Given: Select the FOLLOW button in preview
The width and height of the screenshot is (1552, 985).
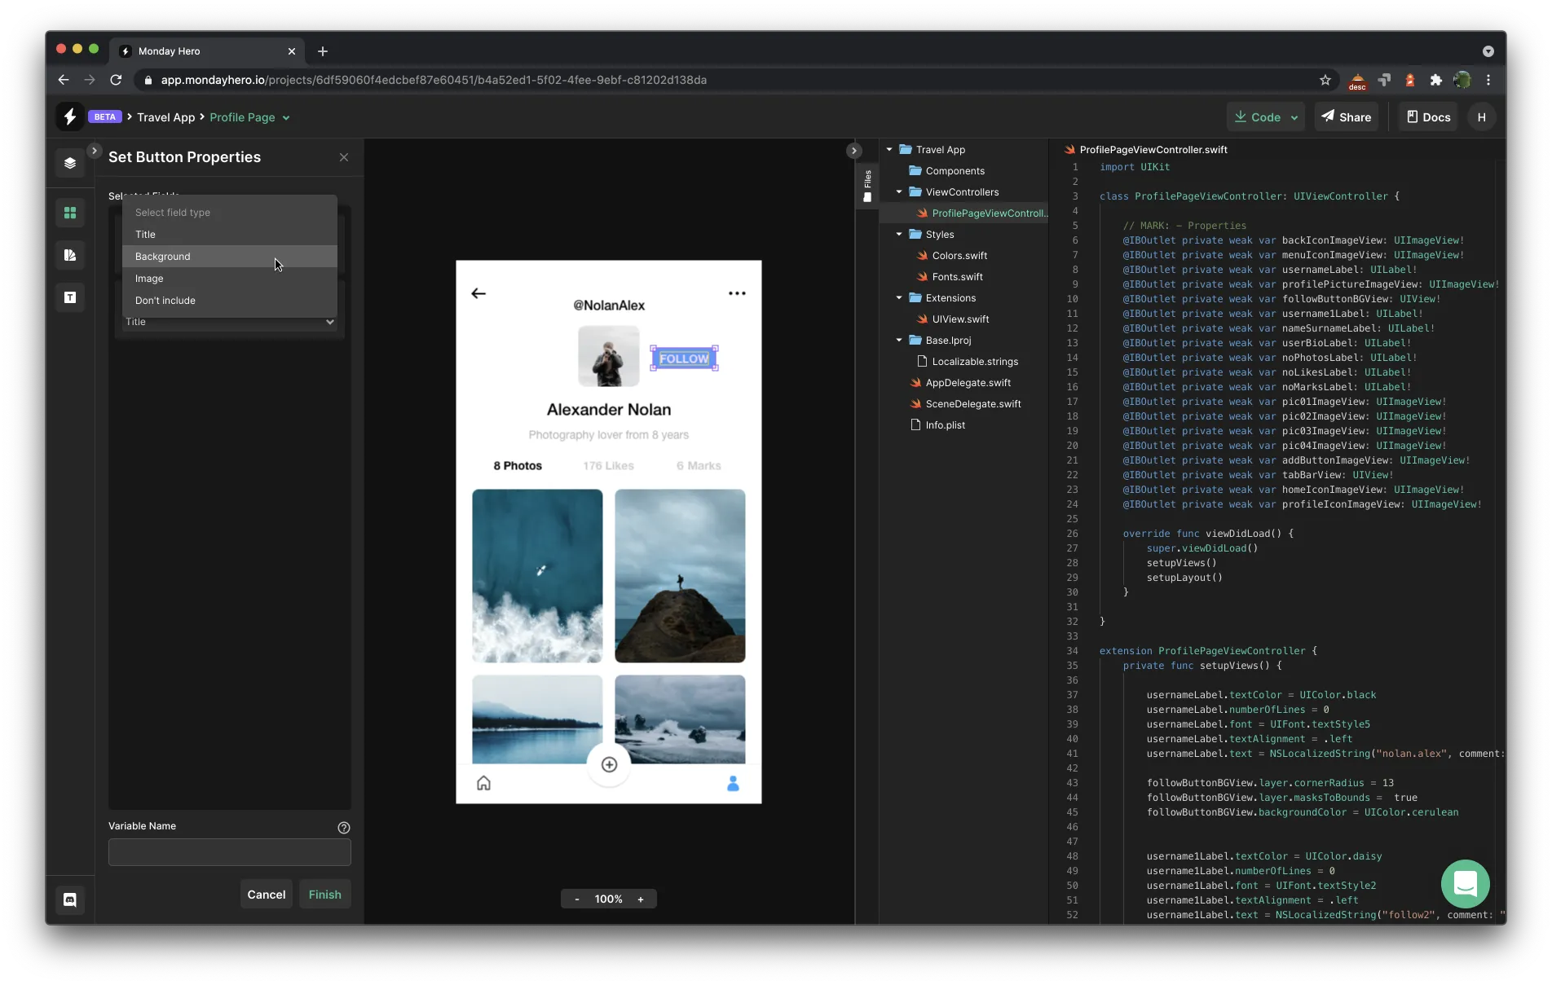Looking at the screenshot, I should point(684,358).
